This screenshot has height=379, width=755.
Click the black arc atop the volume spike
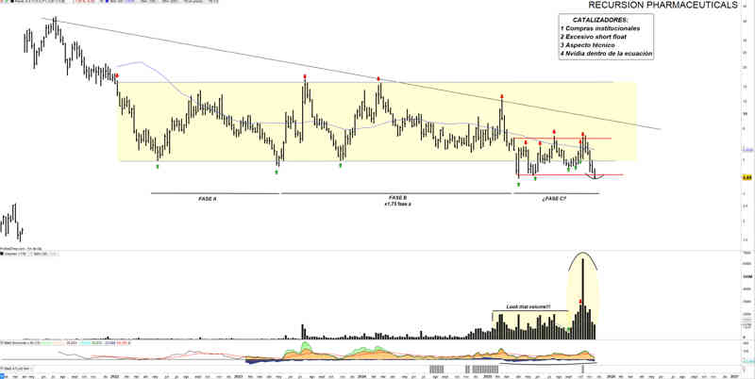[584, 253]
